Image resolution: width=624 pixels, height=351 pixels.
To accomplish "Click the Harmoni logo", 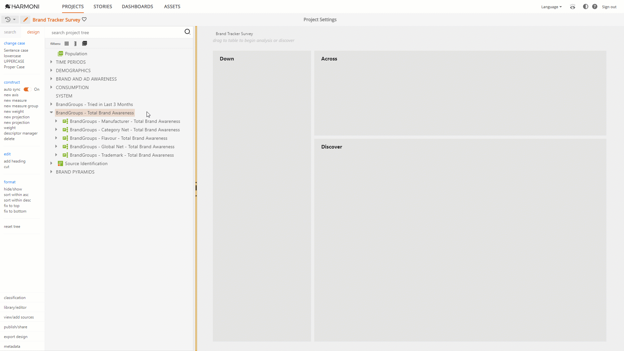I will 22,6.
